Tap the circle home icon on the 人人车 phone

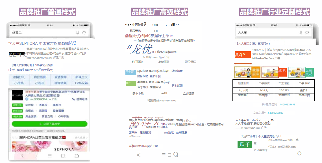click(299, 153)
